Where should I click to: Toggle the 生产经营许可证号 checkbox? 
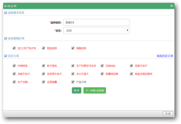[x=73, y=66]
